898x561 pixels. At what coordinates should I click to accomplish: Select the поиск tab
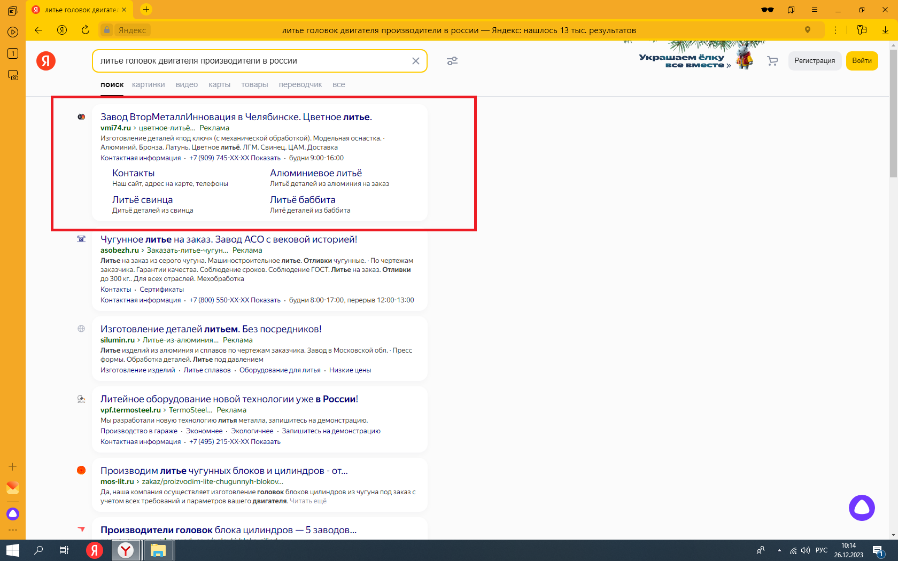pos(112,84)
